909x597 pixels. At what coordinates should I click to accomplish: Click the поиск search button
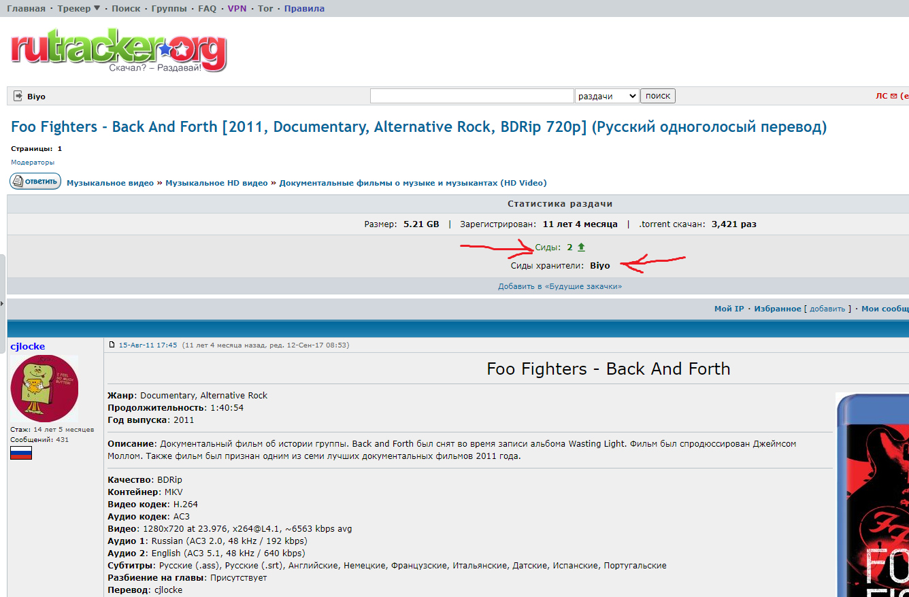(658, 96)
